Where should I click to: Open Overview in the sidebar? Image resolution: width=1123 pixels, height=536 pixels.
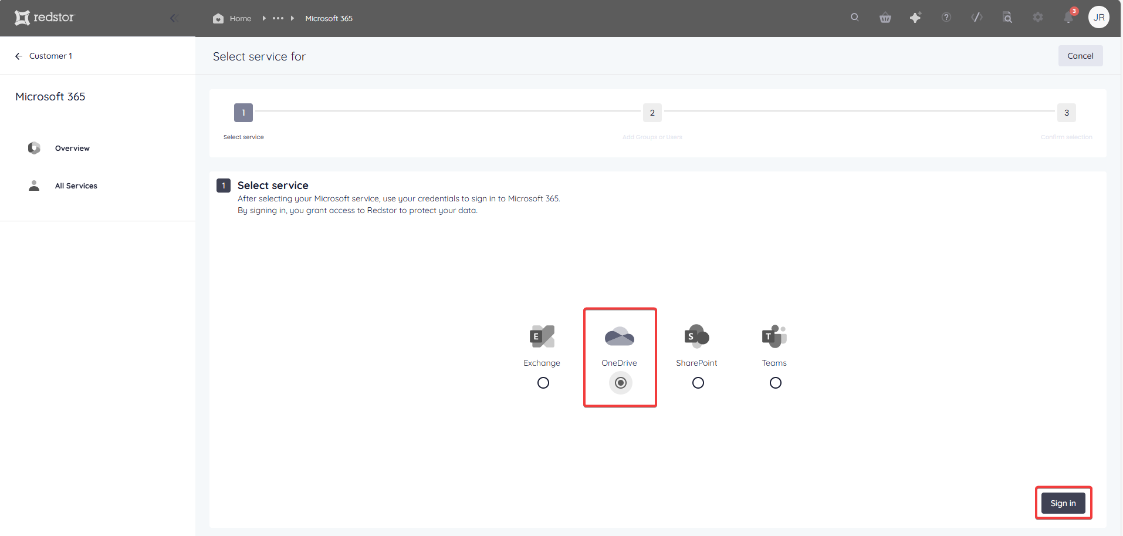point(72,149)
